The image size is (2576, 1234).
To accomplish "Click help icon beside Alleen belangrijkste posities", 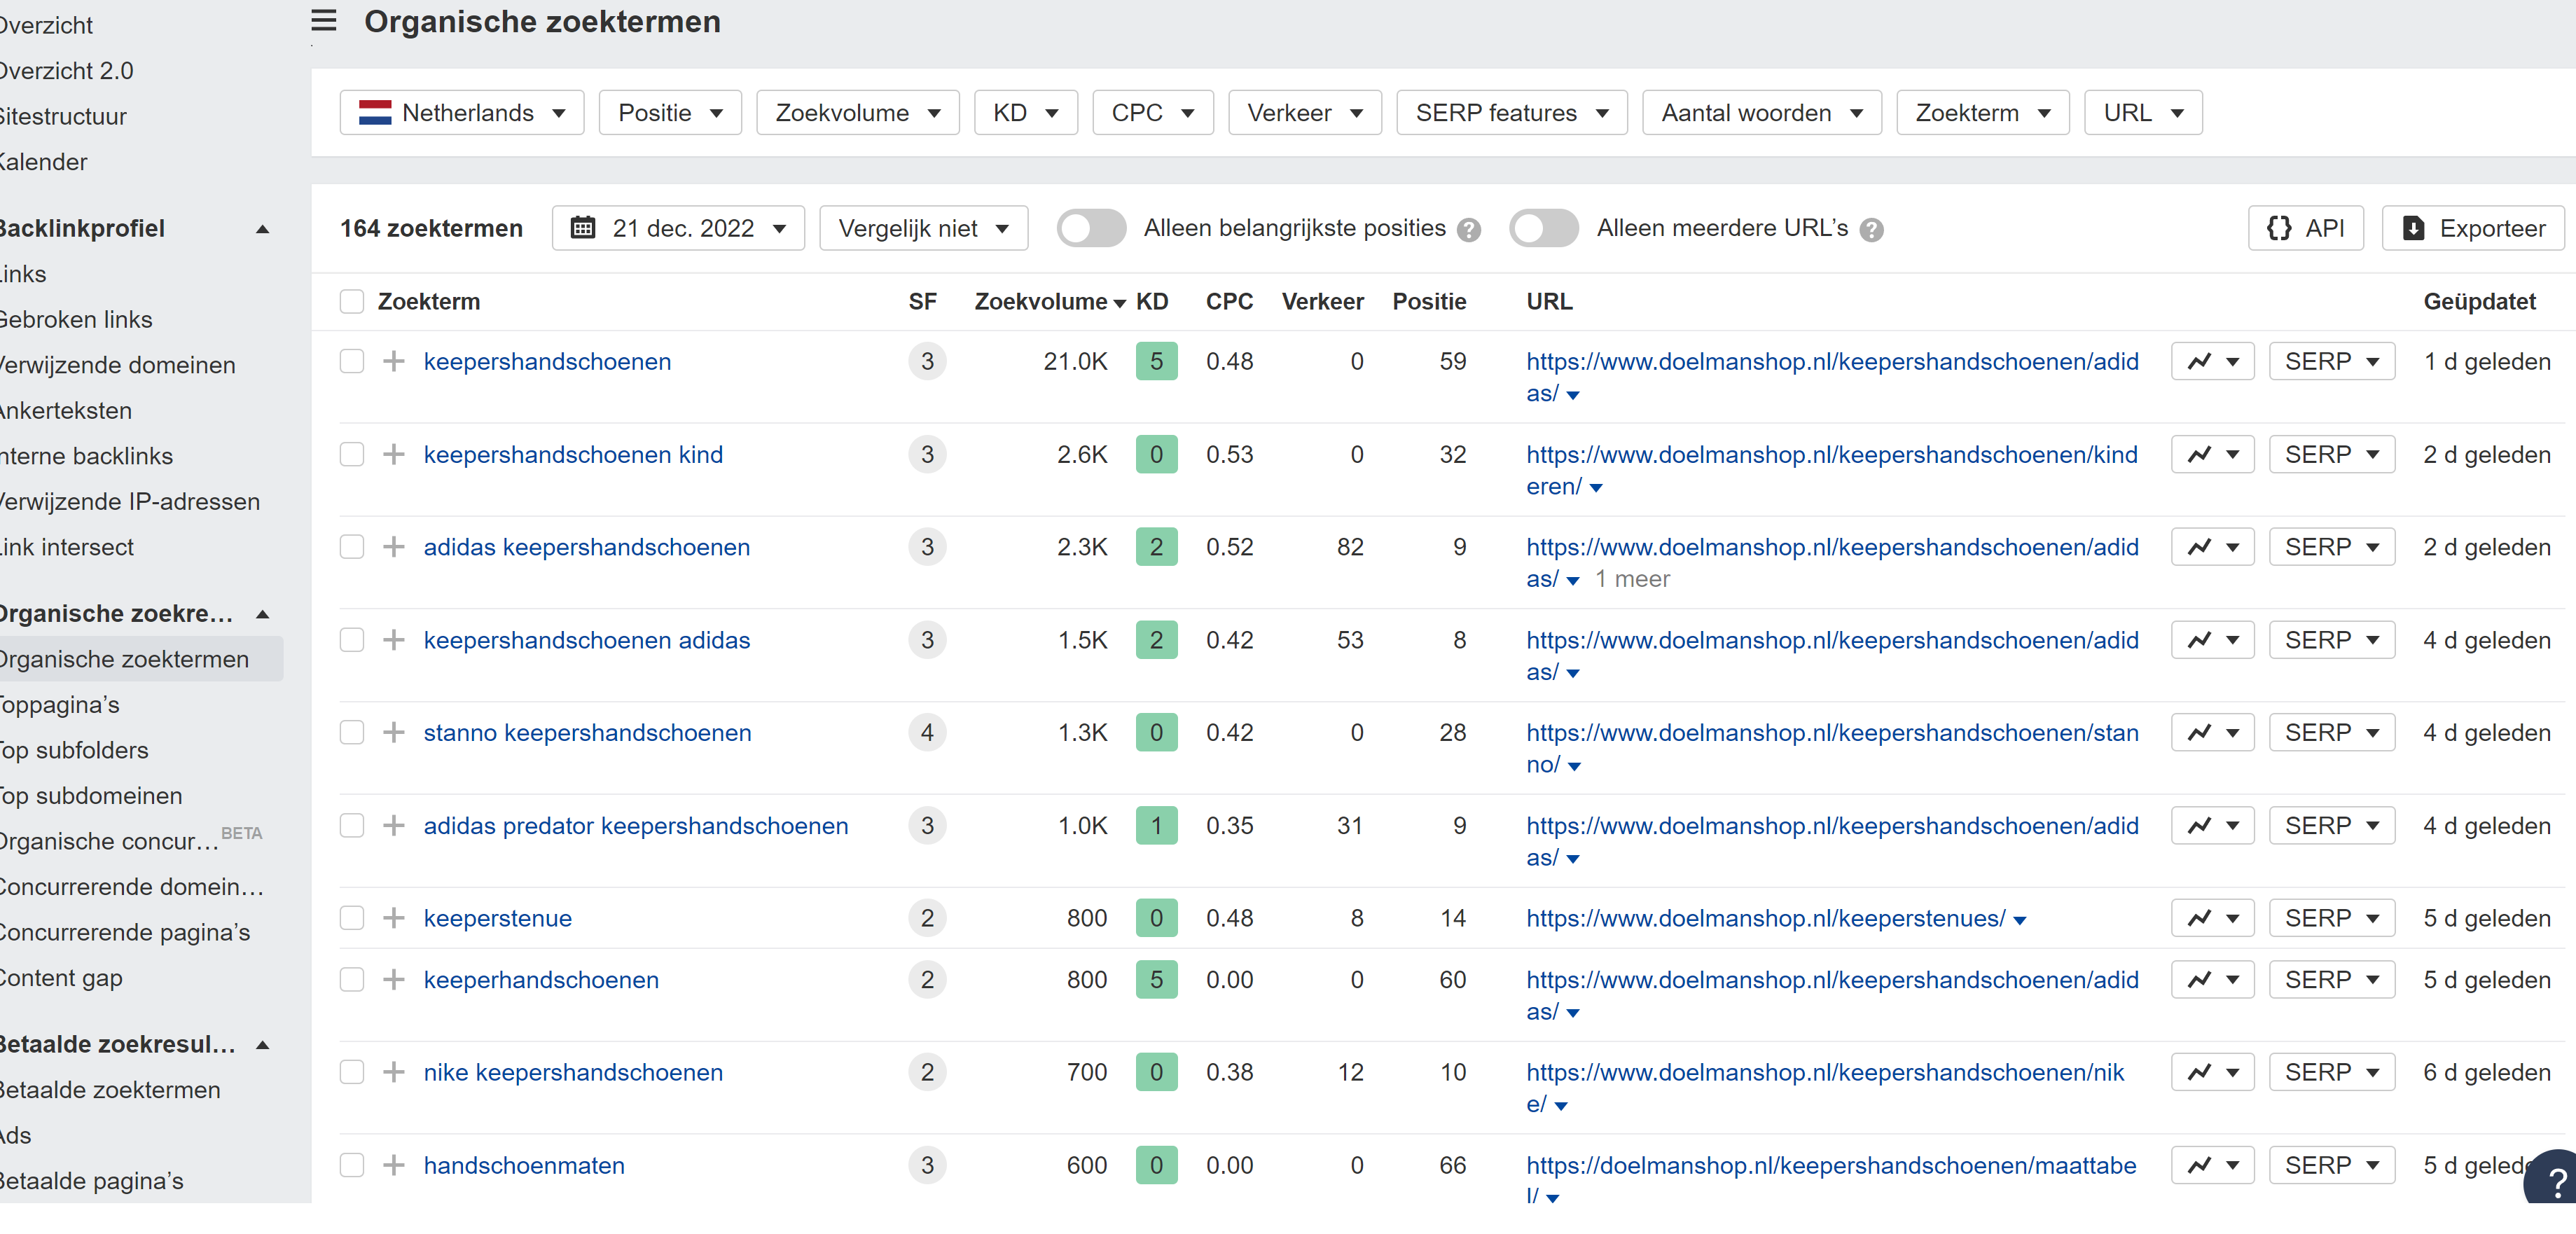I will pos(1468,230).
